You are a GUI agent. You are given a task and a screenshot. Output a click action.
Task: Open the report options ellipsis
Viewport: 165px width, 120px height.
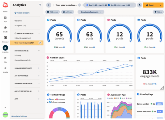tap(80, 5)
